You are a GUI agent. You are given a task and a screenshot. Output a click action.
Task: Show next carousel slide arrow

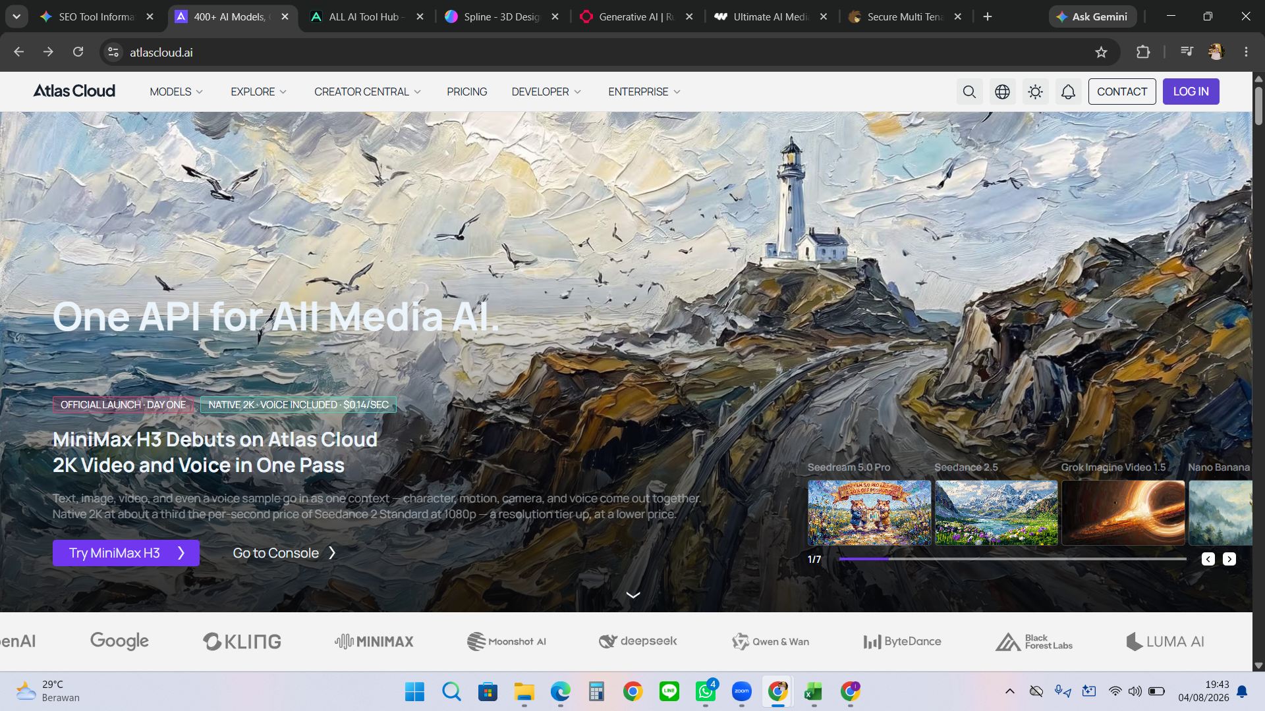click(x=1229, y=559)
